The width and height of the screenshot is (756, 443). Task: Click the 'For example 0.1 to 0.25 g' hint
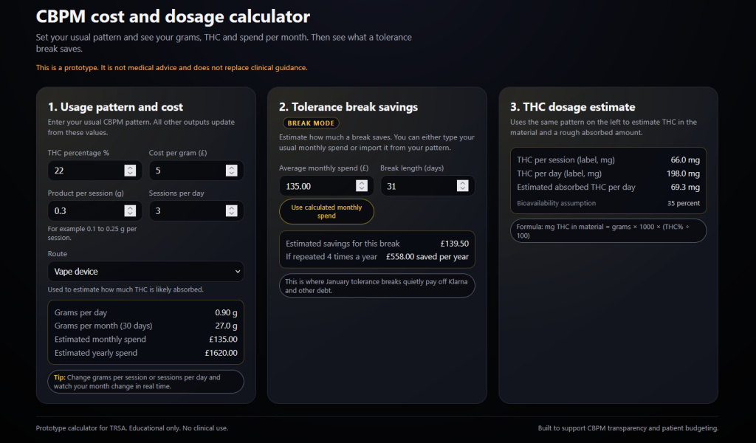[92, 233]
